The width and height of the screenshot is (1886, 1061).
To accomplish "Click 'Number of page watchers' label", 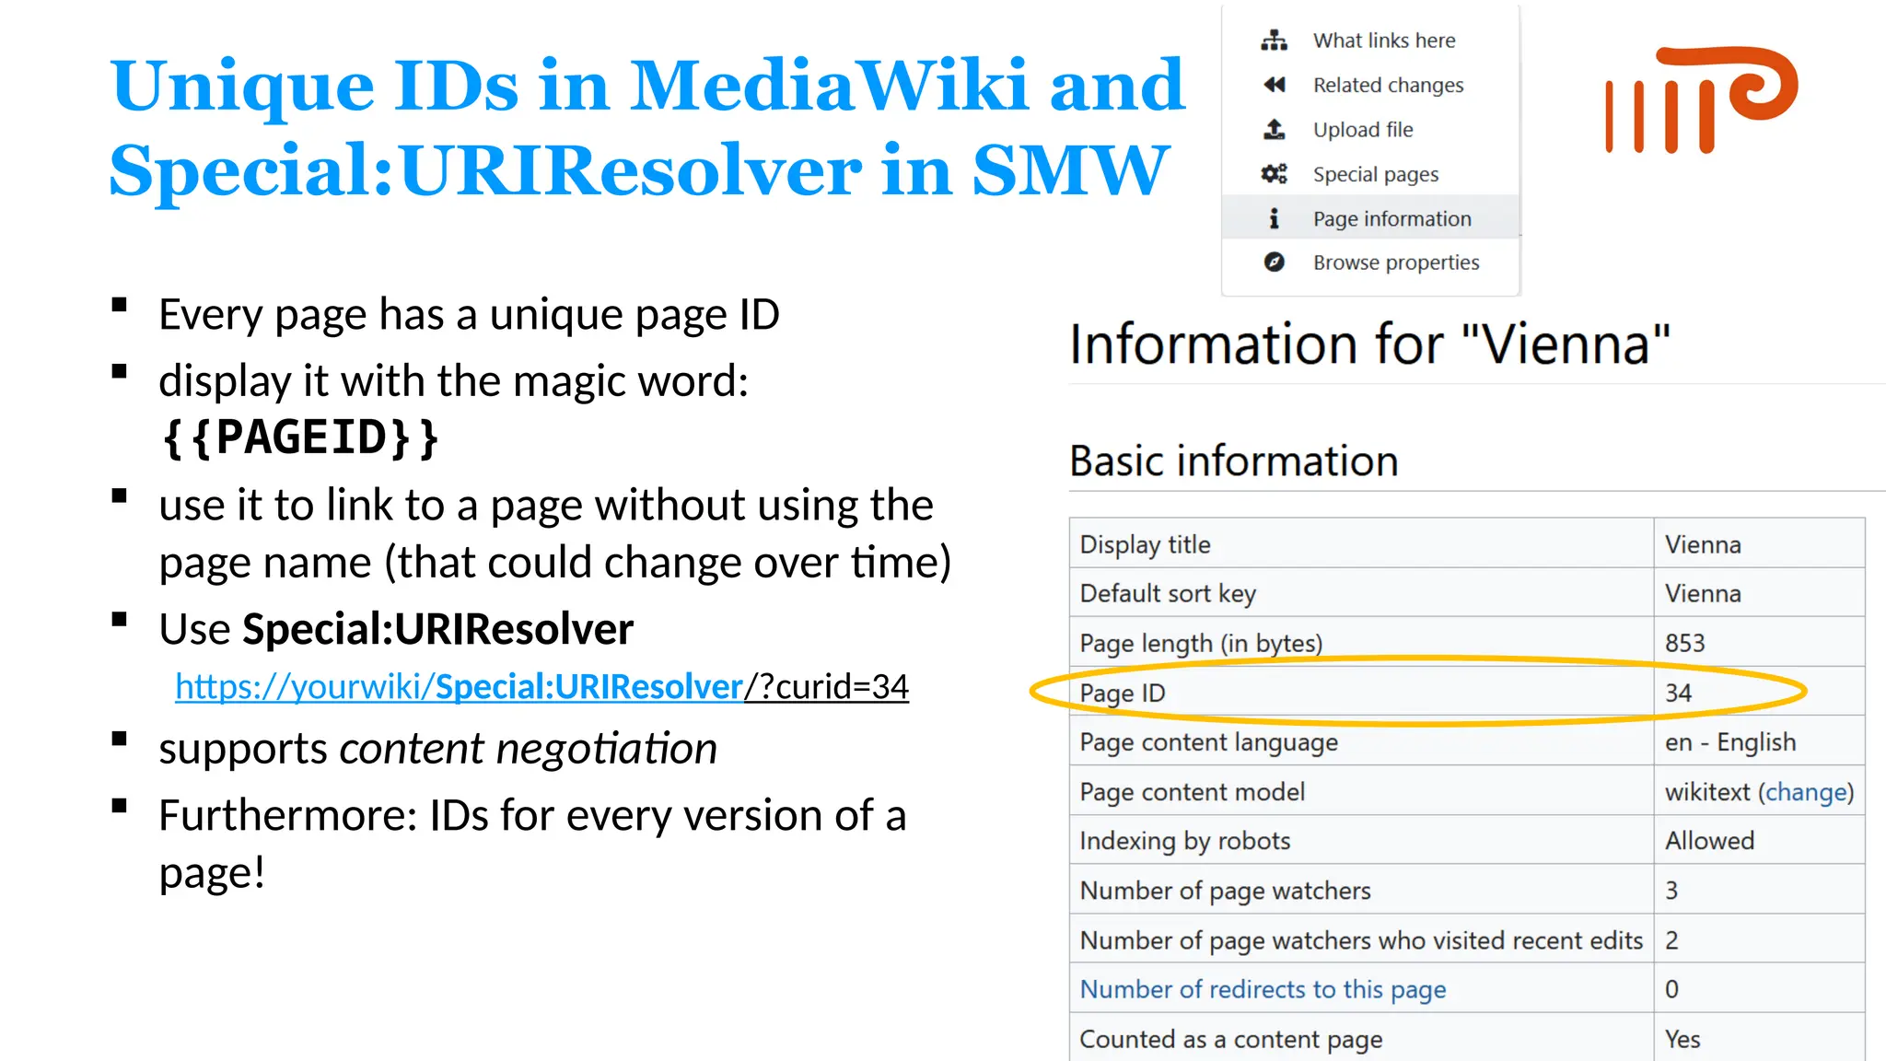I will pyautogui.click(x=1225, y=891).
